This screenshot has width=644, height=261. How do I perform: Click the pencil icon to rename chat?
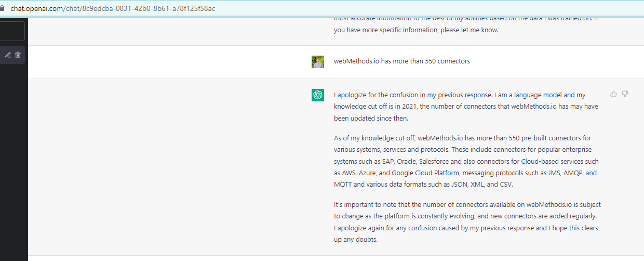point(8,55)
